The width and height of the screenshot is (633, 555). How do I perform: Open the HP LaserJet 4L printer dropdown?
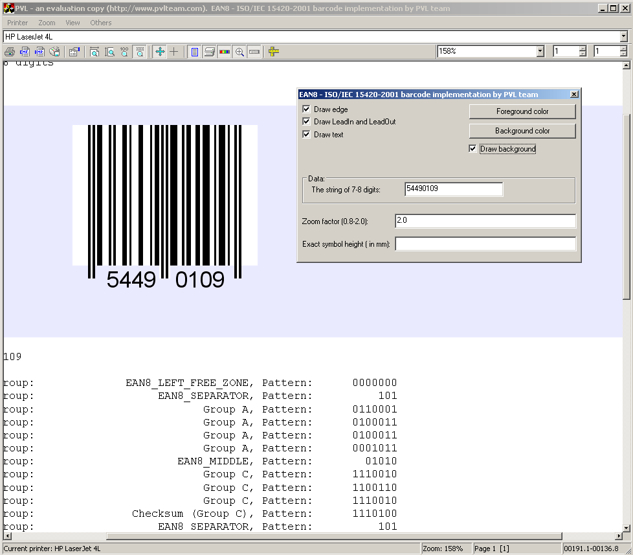624,37
